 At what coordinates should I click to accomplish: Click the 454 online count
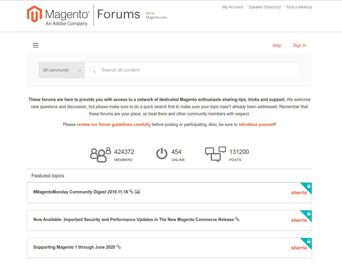[x=176, y=152]
